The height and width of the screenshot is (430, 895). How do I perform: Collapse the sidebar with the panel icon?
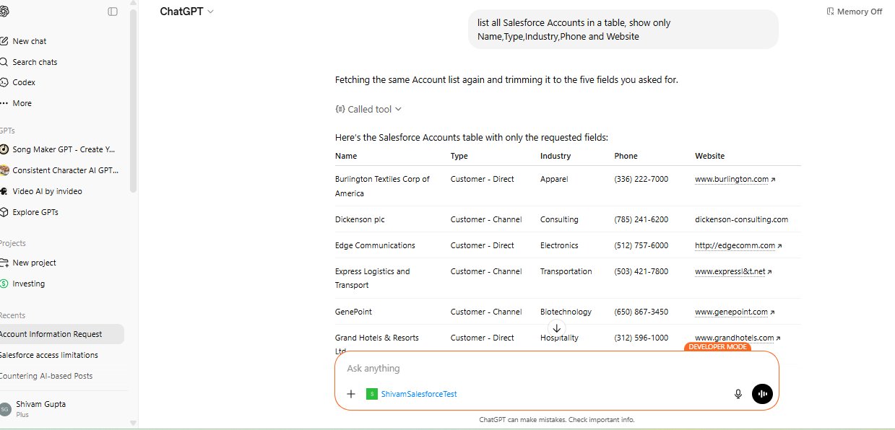coord(112,12)
